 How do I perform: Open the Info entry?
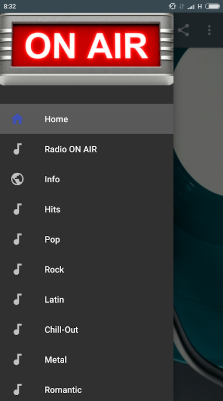87,179
